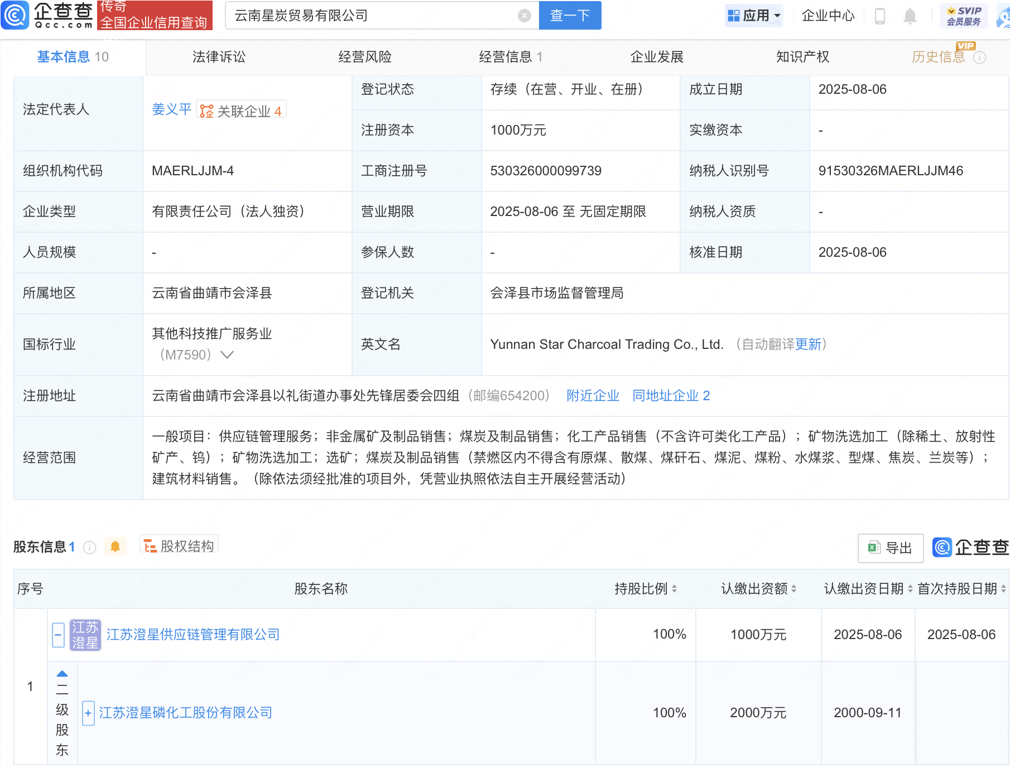Viewport: 1010px width, 768px height.
Task: Open the 同地址企业 2 link
Action: (x=671, y=396)
